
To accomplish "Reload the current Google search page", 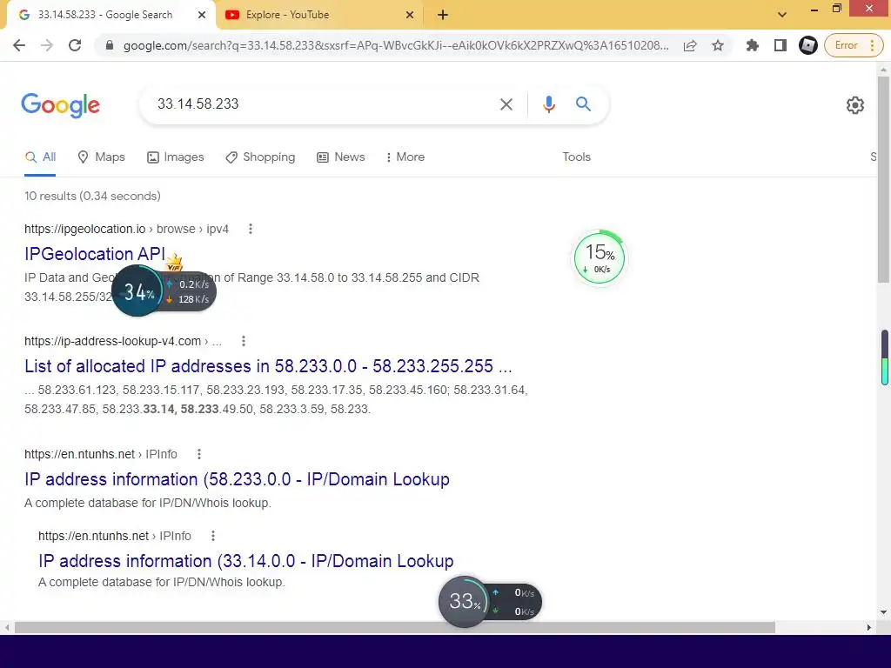I will coord(75,45).
